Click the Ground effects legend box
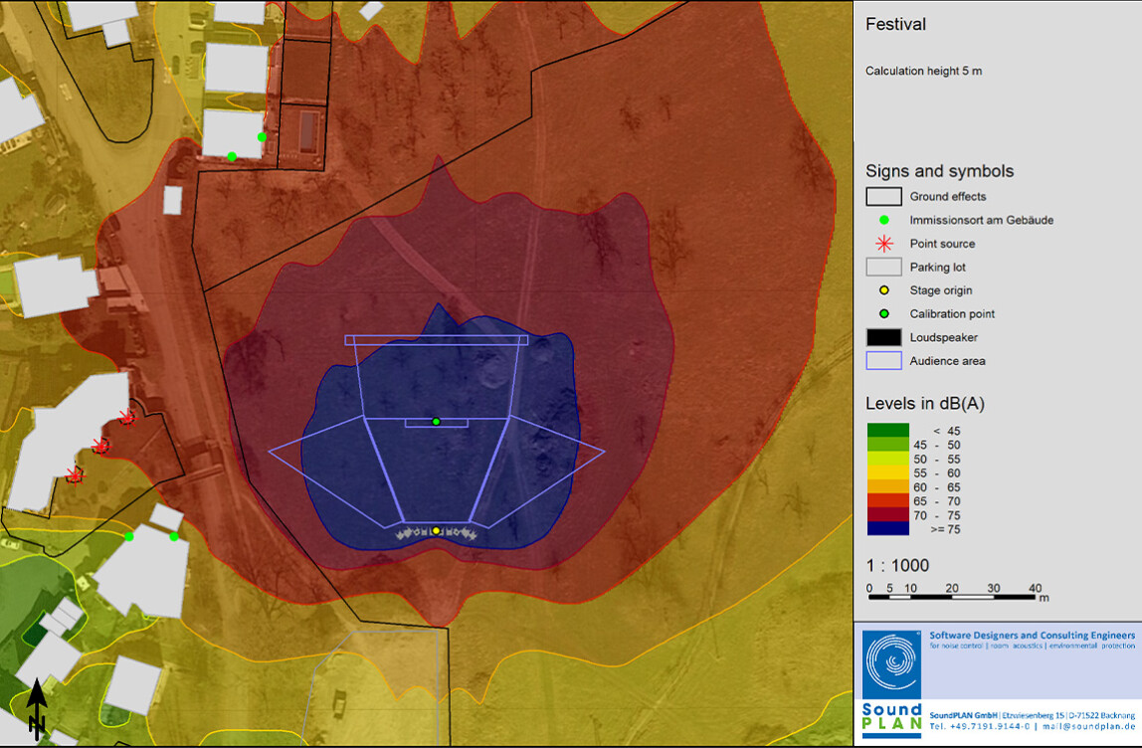 [883, 197]
